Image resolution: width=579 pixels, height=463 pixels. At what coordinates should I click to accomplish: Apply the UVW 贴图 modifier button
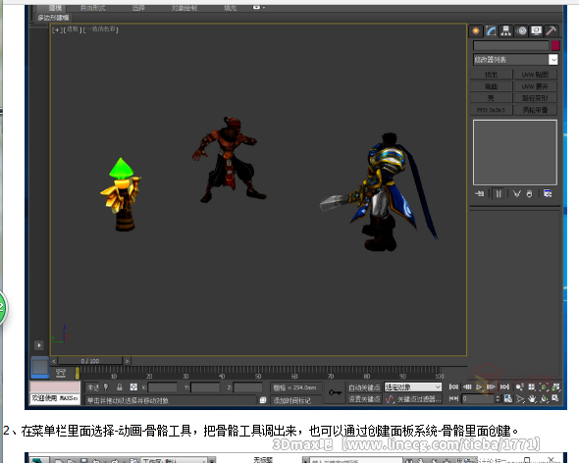[x=535, y=75]
